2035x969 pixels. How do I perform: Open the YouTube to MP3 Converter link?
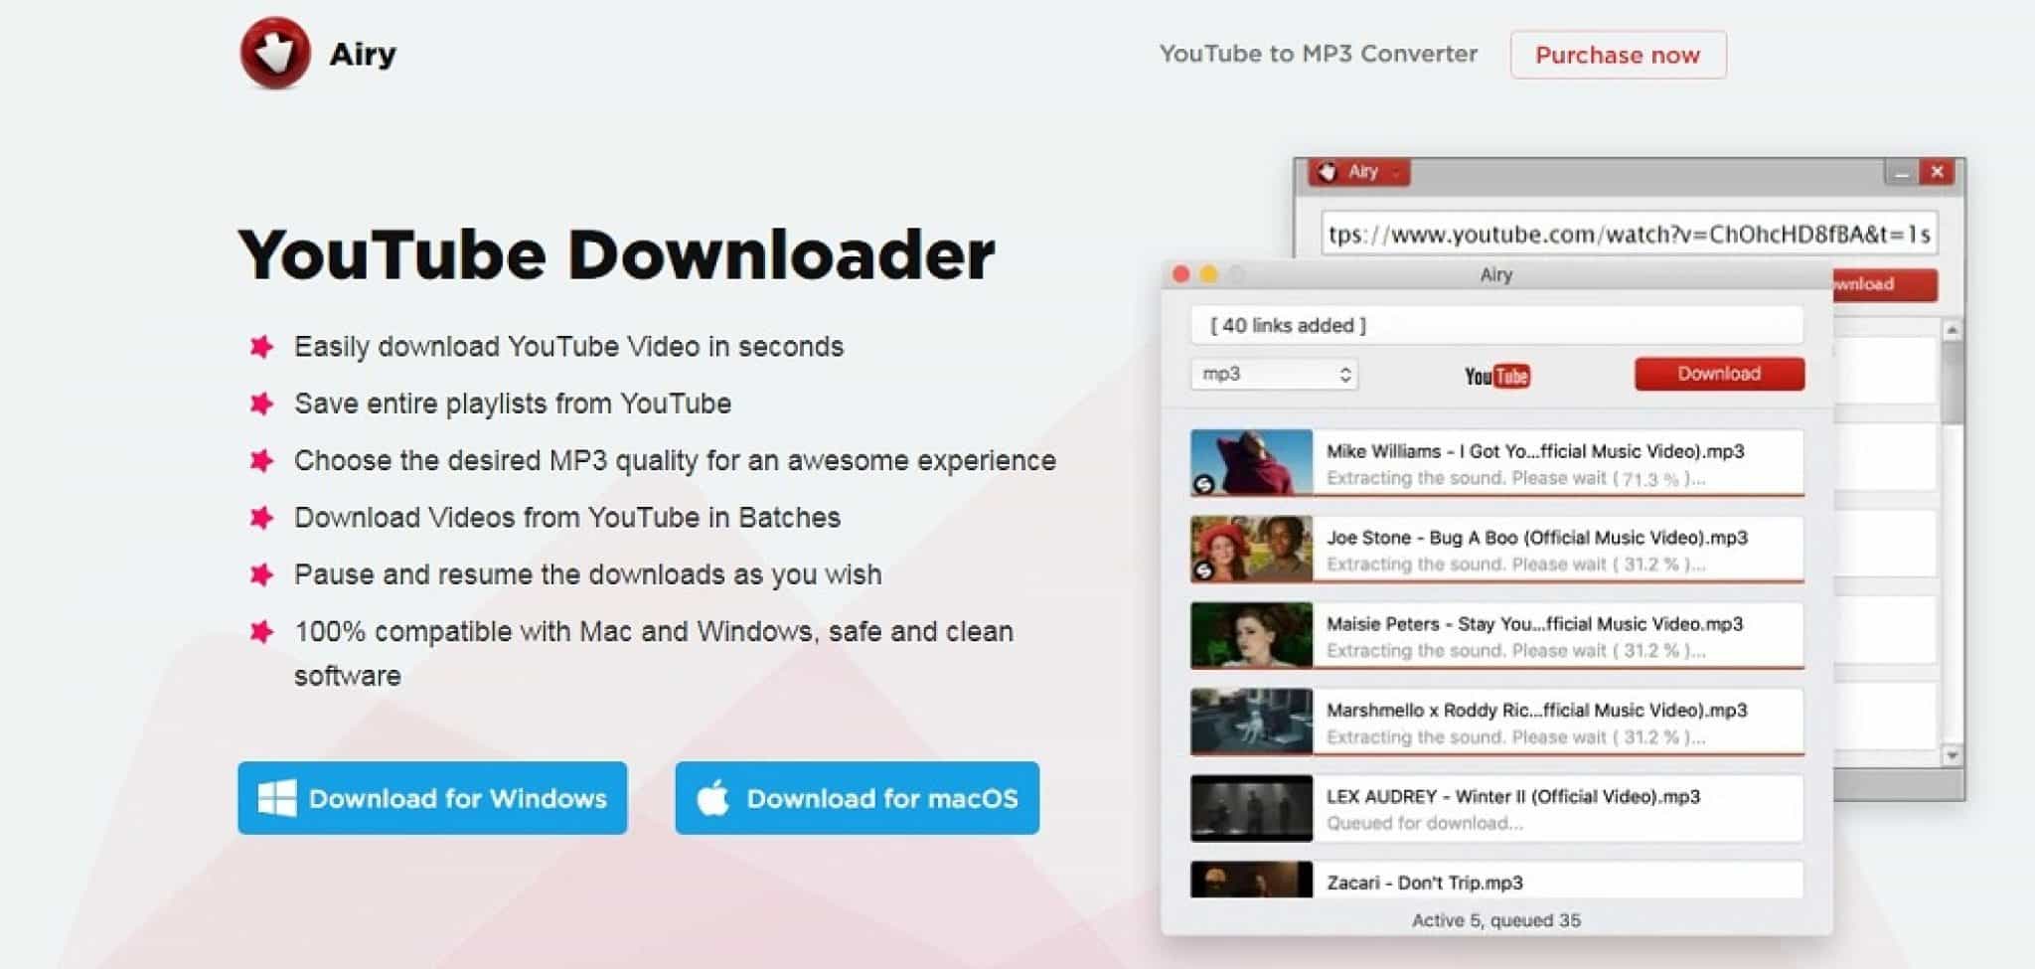pyautogui.click(x=1318, y=54)
